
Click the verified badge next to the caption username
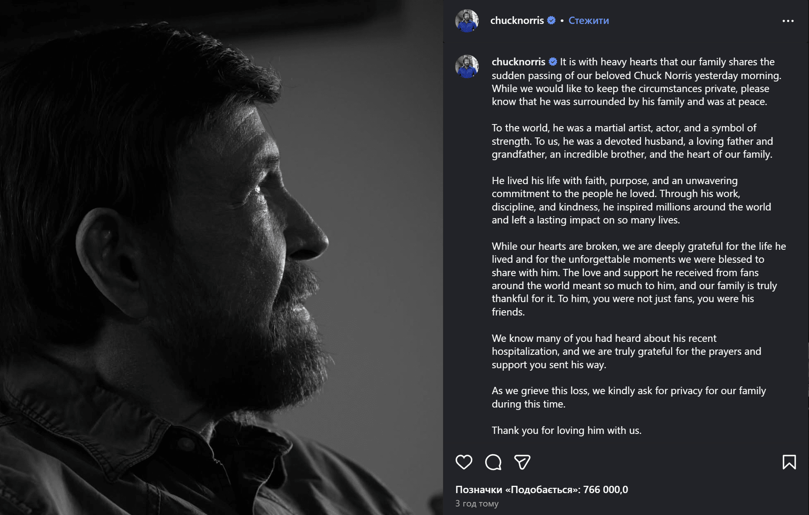tap(553, 62)
